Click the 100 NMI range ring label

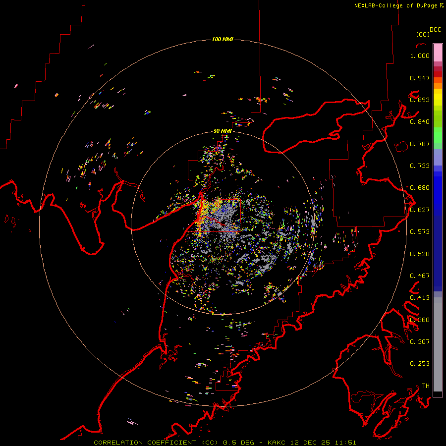223,39
